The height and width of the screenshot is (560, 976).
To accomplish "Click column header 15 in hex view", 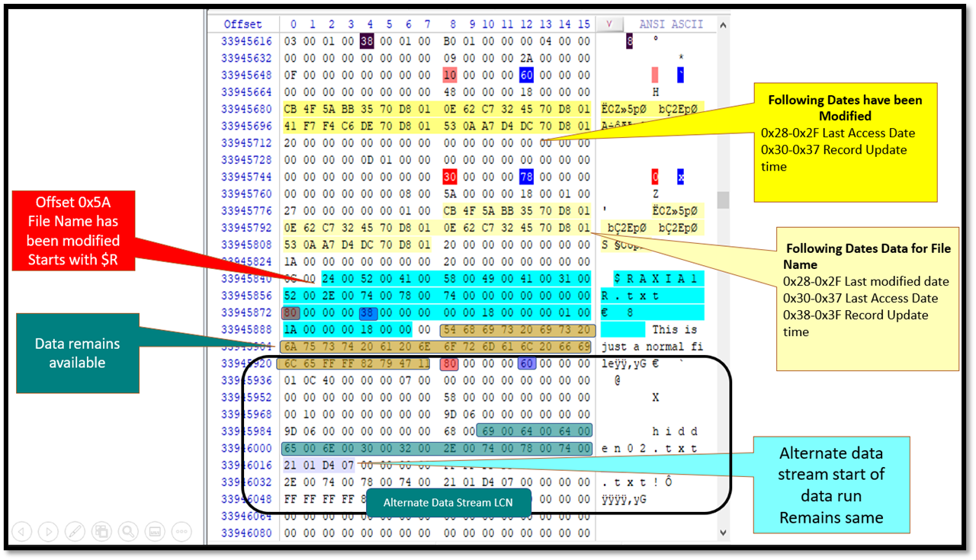I will 583,24.
